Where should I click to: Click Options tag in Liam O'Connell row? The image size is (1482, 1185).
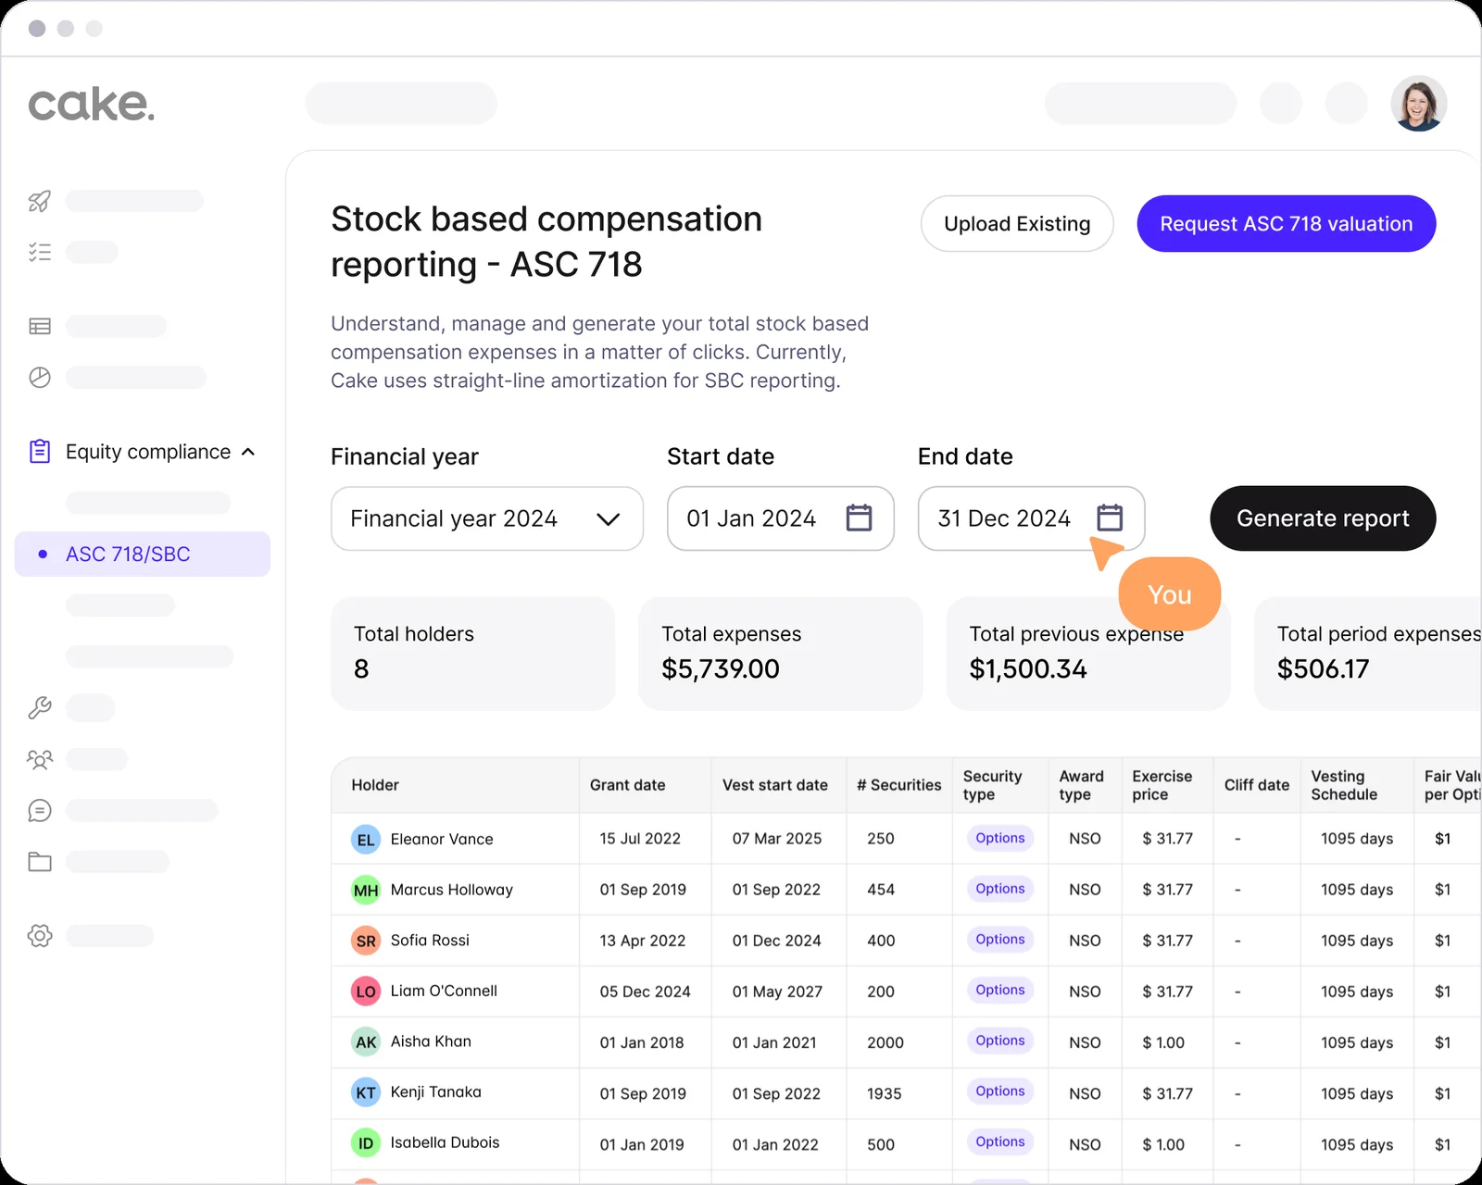pos(1000,990)
